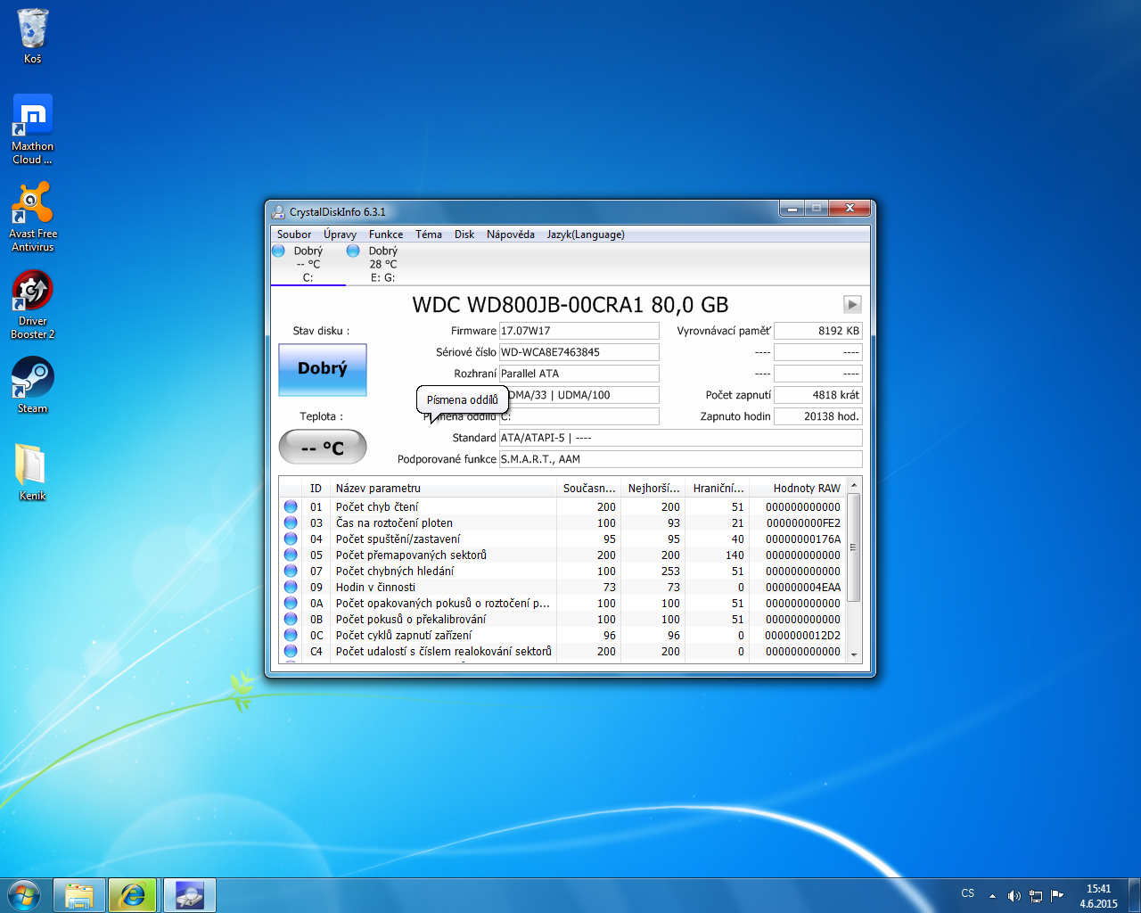Select the Počet chybných hledání row
Screen dimensions: 1141x913
(x=562, y=571)
